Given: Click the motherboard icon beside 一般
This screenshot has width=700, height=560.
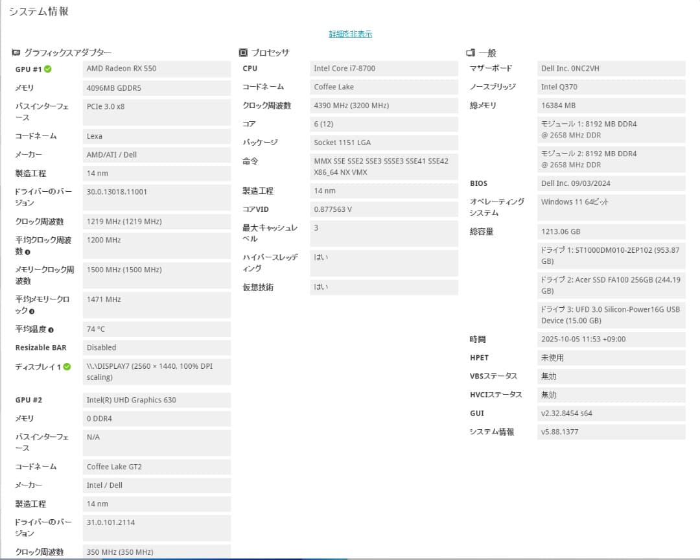Looking at the screenshot, I should click(x=469, y=52).
